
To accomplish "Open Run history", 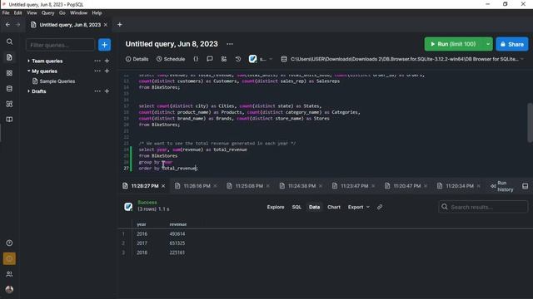I will [x=502, y=186].
